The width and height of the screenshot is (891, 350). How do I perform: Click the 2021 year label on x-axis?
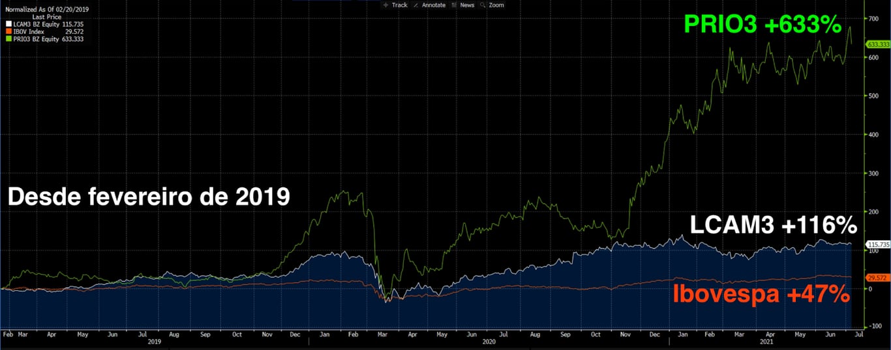click(765, 341)
